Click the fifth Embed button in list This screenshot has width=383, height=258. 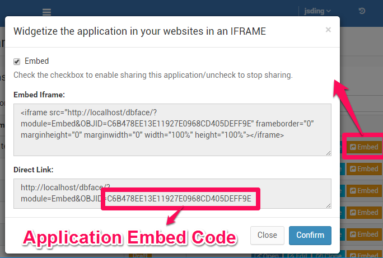(x=364, y=234)
